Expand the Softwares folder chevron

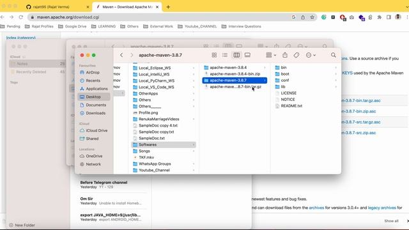click(194, 144)
